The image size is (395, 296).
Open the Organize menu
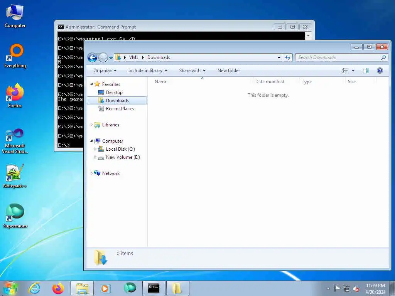click(105, 71)
